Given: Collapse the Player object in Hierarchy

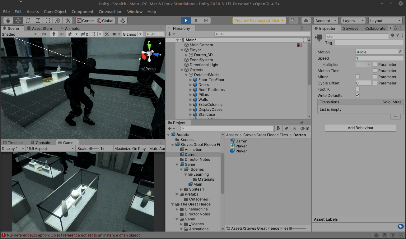Looking at the screenshot, I should (x=182, y=50).
